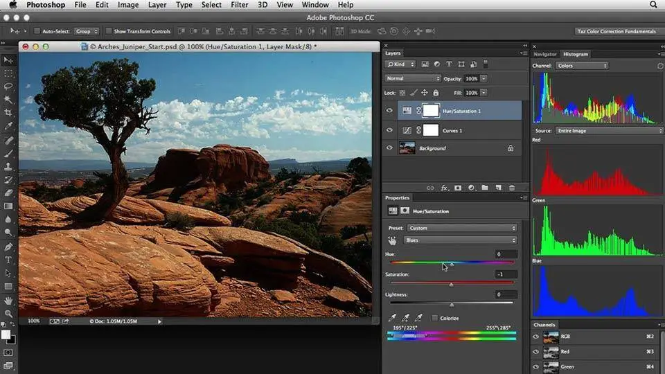This screenshot has height=374, width=665.
Task: Select the Hand tool
Action: [8, 301]
